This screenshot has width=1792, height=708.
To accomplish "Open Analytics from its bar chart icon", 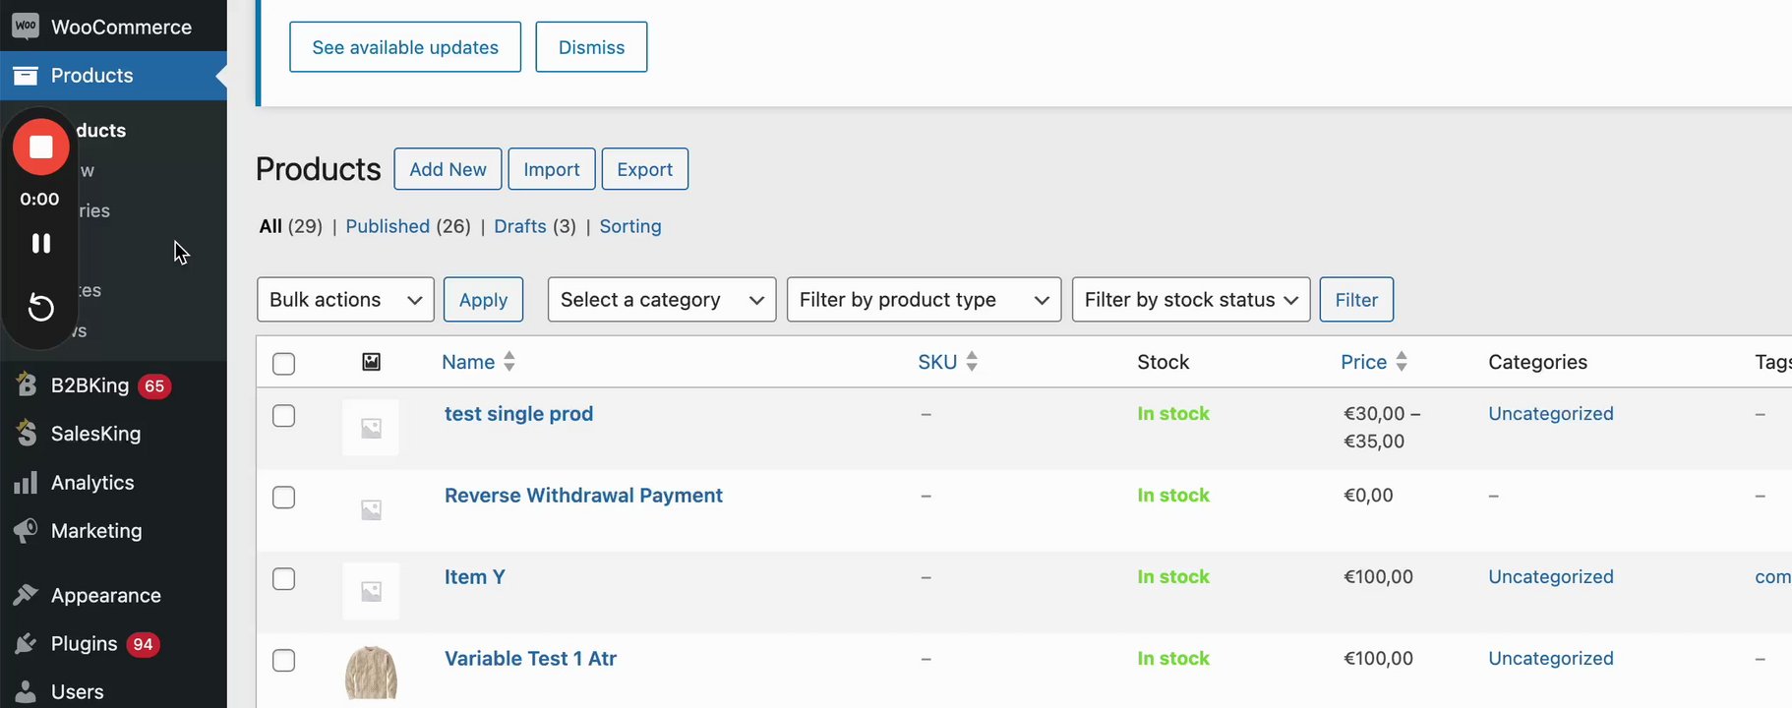I will tap(26, 483).
